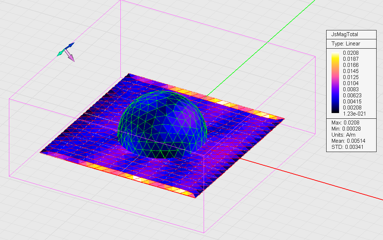Screen dimensions: 383x240
Task: Select the "Type: Linear" legend row
Action: click(x=346, y=44)
